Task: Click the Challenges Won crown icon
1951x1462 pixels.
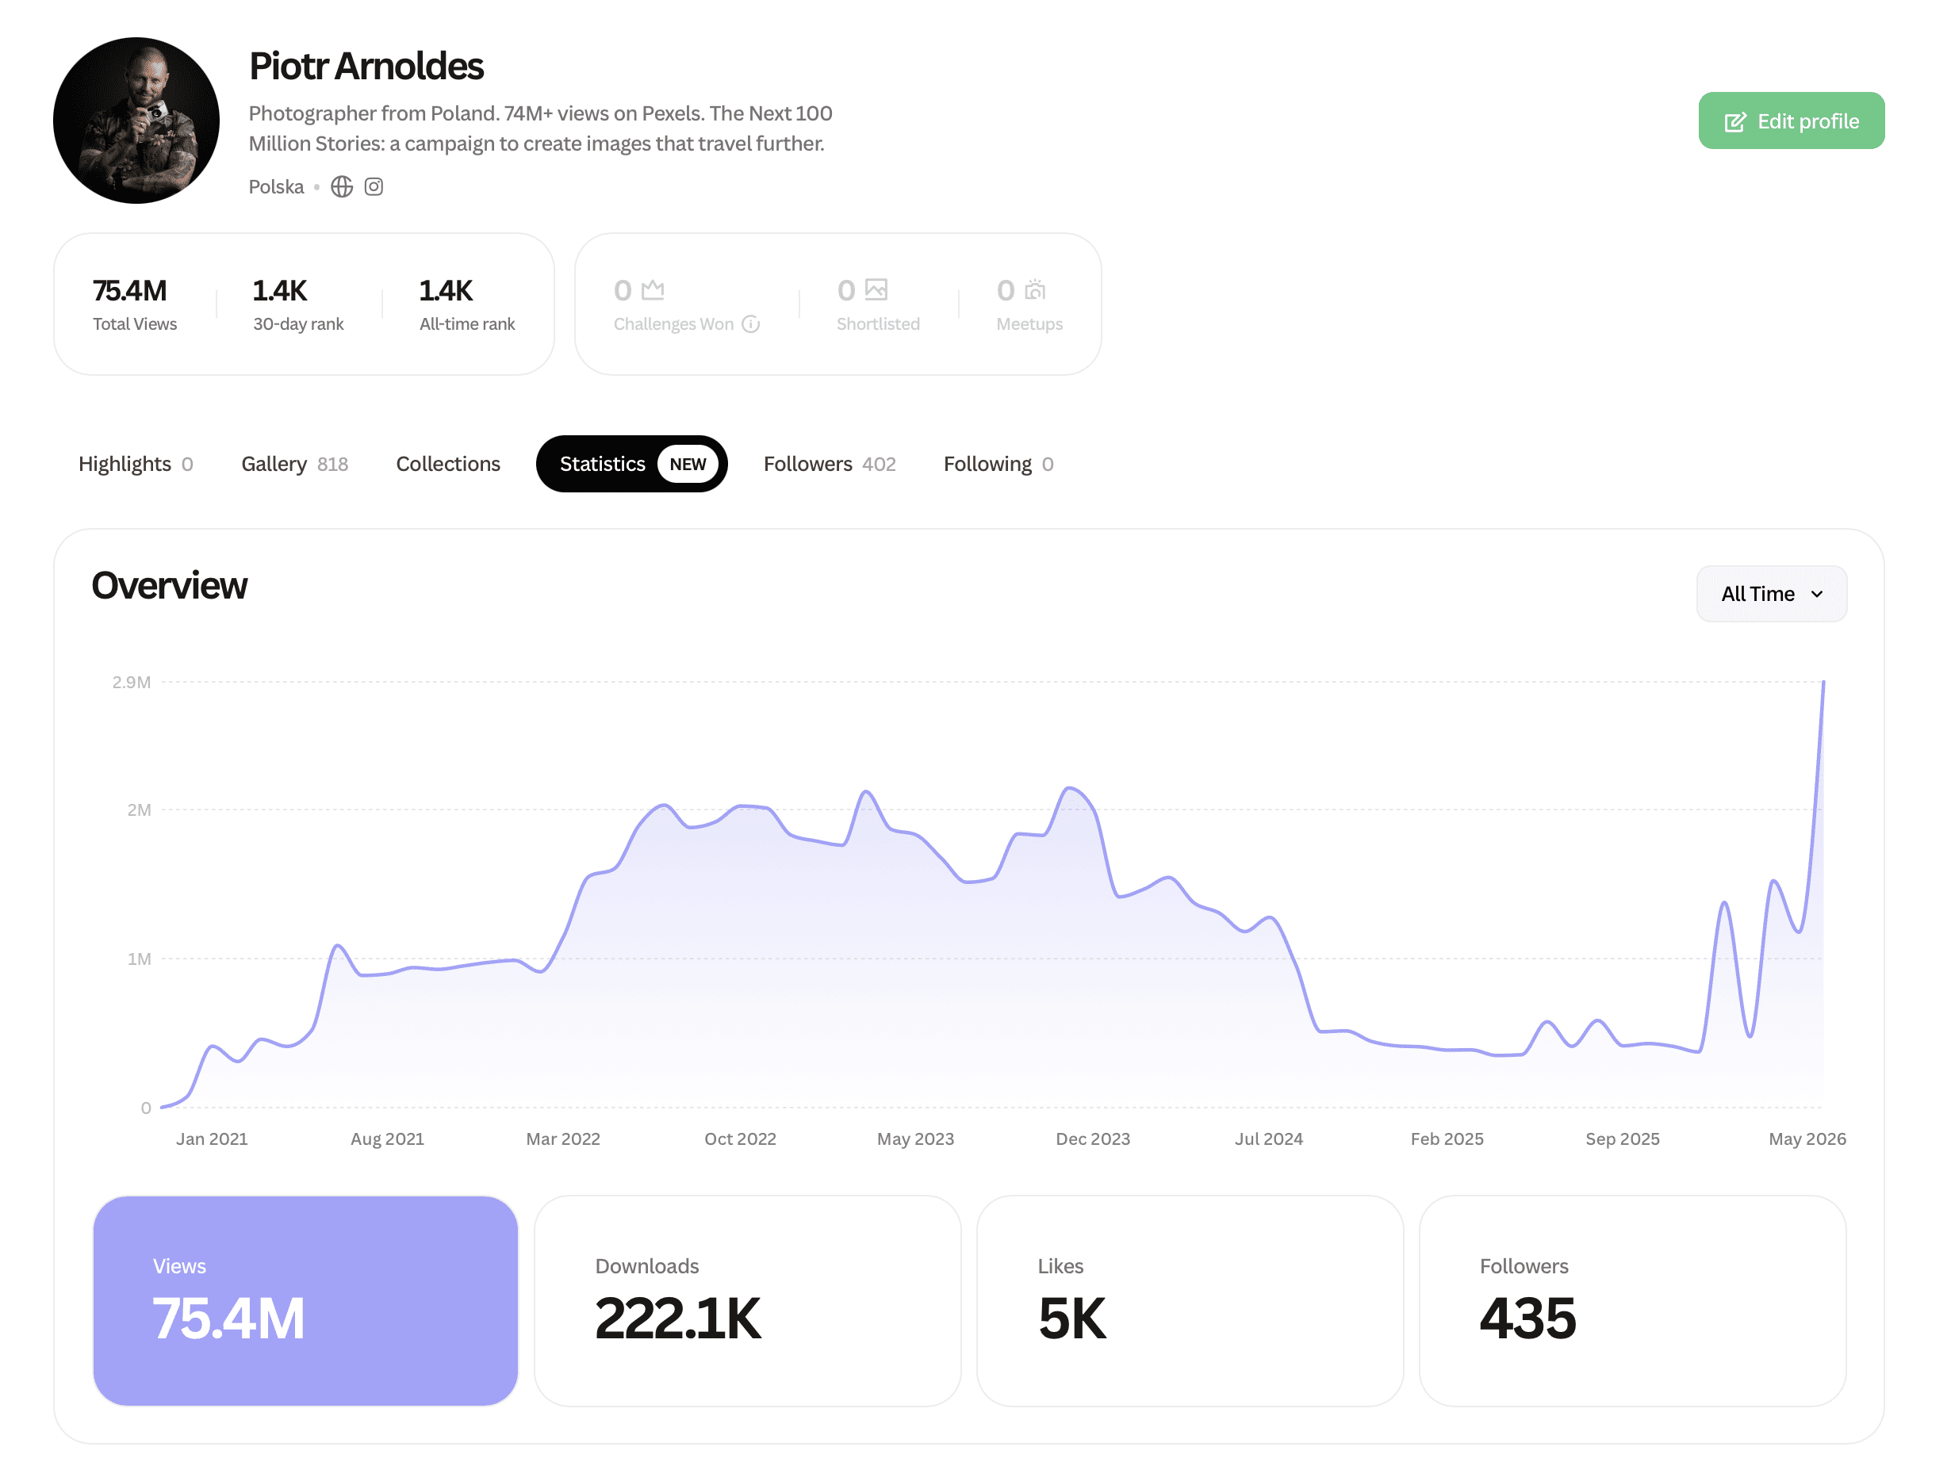Action: [x=653, y=290]
